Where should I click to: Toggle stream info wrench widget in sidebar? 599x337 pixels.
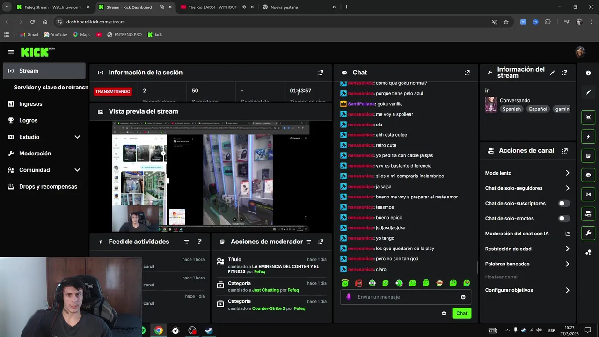(588, 233)
